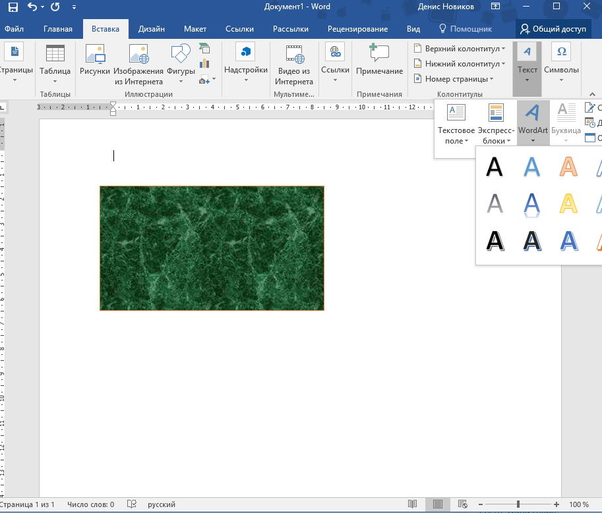Open the Рисунки (Pictures) insert tool
Screen dimensions: 602x513
pos(95,61)
